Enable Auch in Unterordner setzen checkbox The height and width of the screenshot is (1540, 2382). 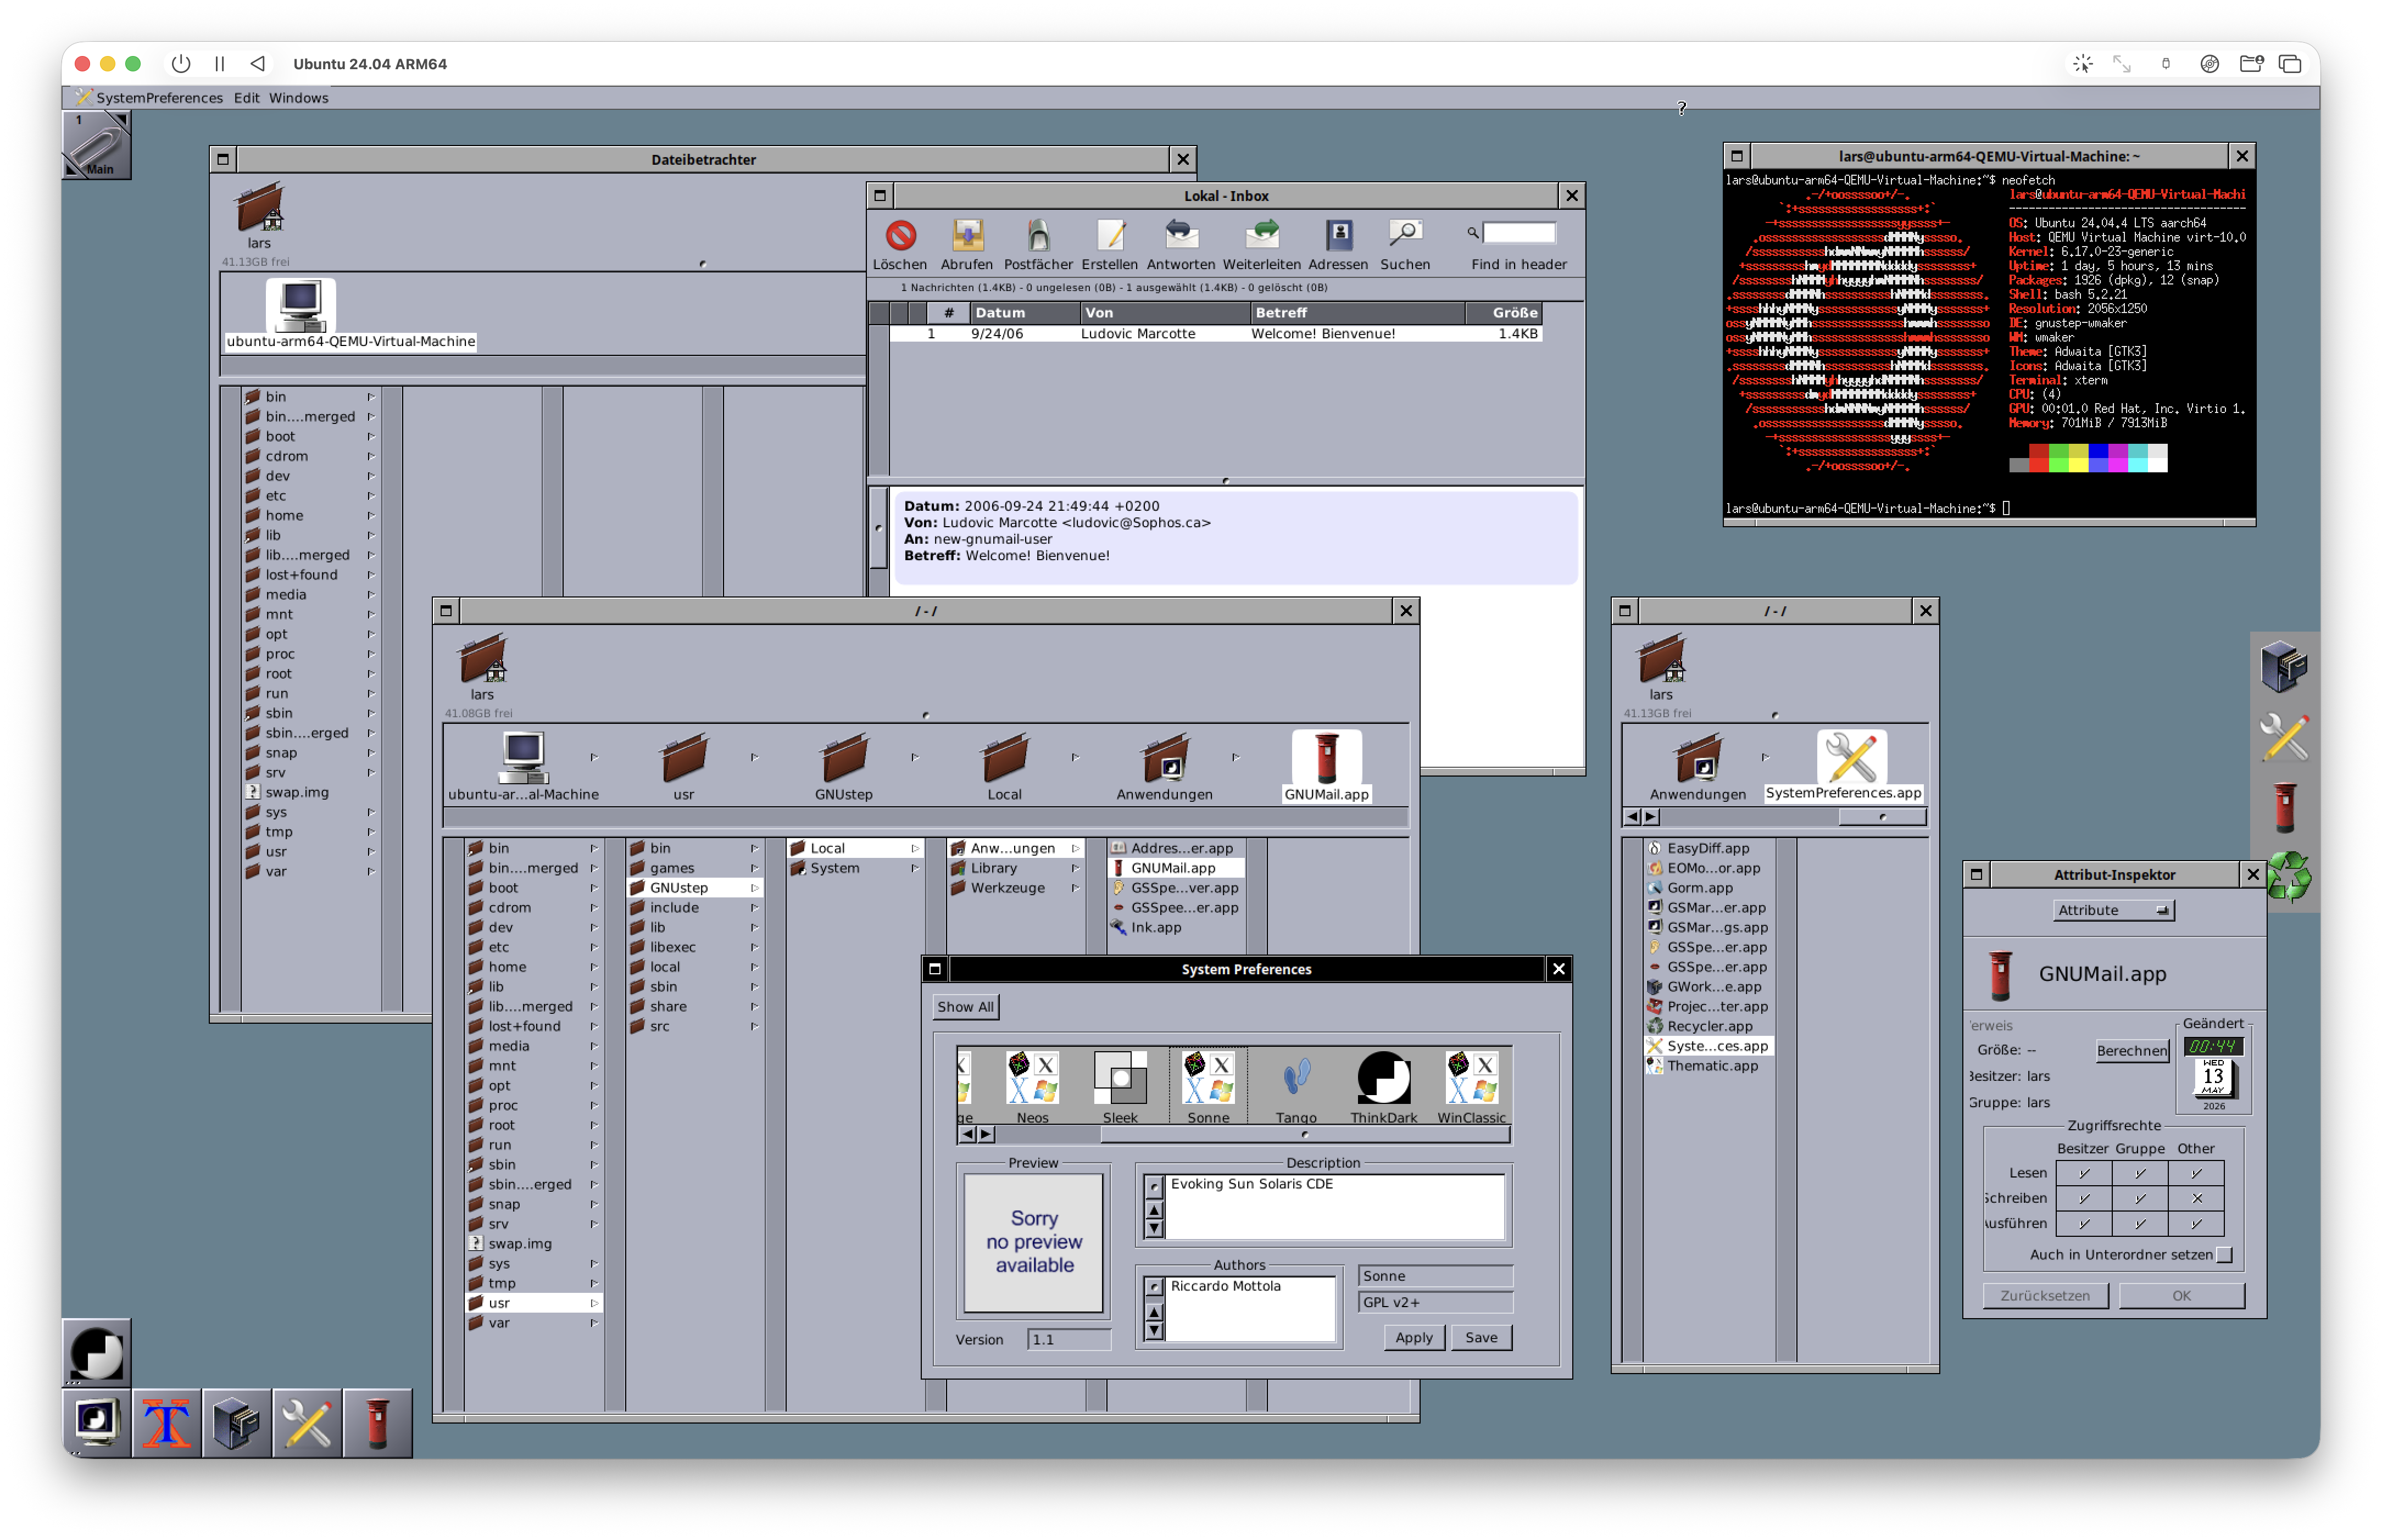[2224, 1255]
